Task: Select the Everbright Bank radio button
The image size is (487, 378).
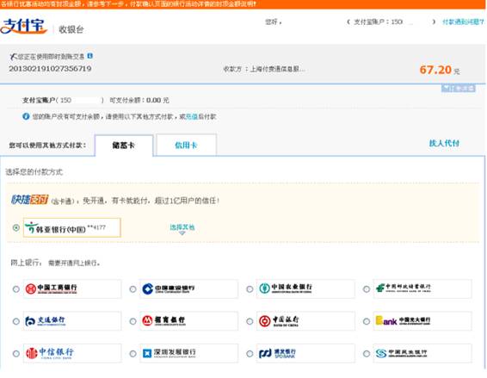Action: (x=367, y=321)
